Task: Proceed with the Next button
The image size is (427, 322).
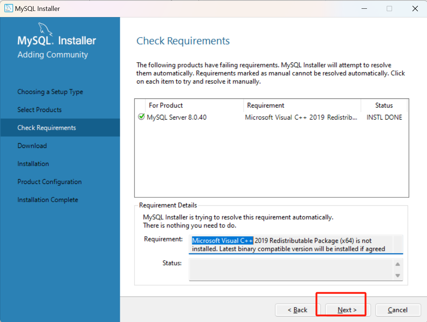Action: click(x=347, y=310)
